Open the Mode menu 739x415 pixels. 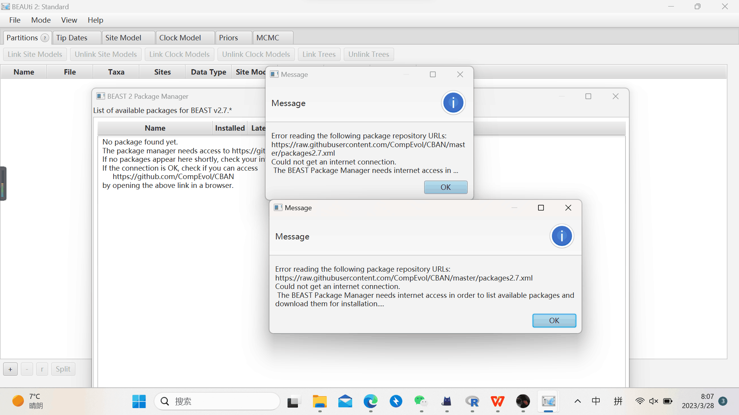coord(40,20)
